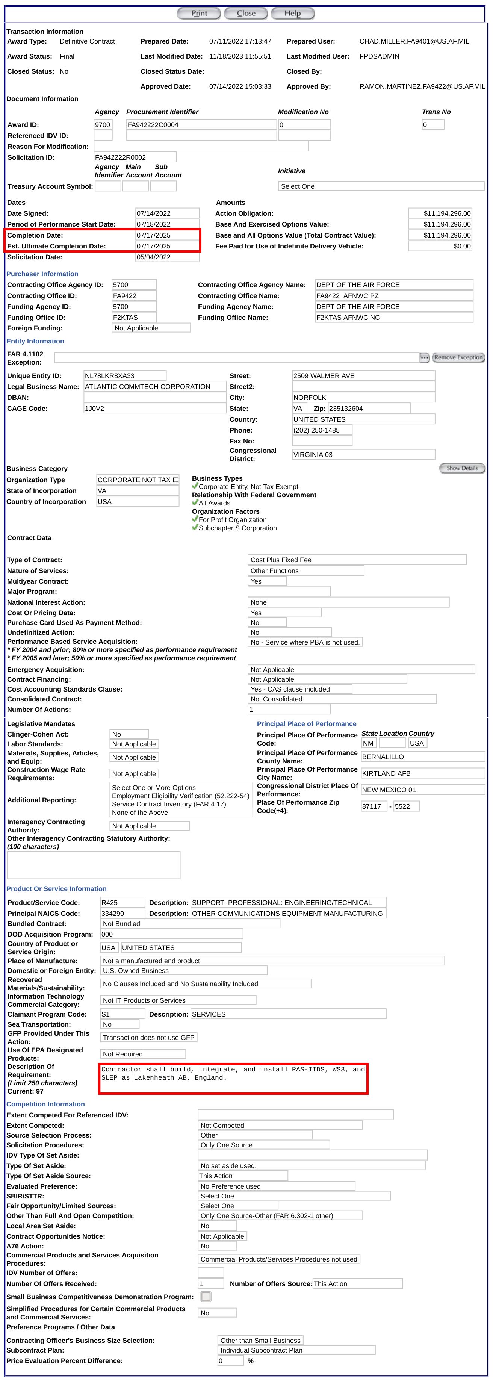
Task: Open the Place of Manufacture dropdown
Action: pyautogui.click(x=272, y=961)
